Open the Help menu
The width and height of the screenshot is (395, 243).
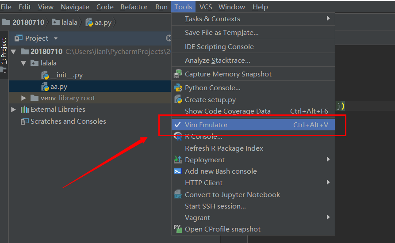pyautogui.click(x=260, y=7)
